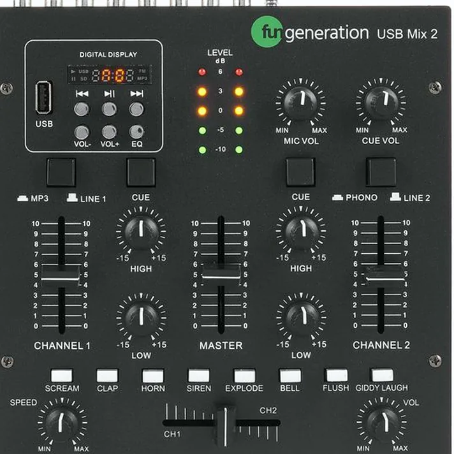454x454 pixels.
Task: Click the USB Mix 2 model name
Action: click(x=407, y=34)
